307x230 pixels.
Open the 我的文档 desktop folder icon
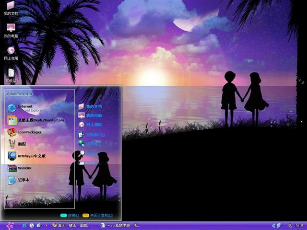pos(11,8)
